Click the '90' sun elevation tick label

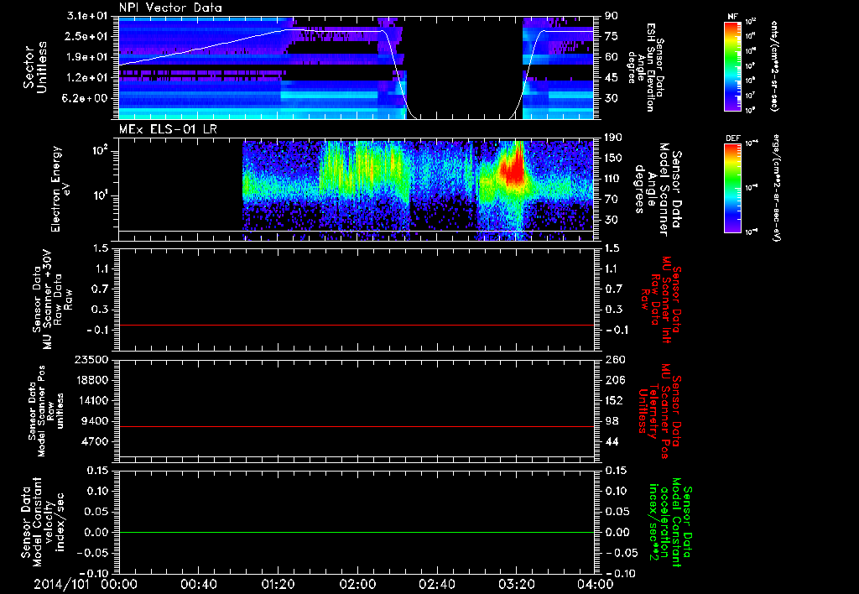[x=612, y=16]
